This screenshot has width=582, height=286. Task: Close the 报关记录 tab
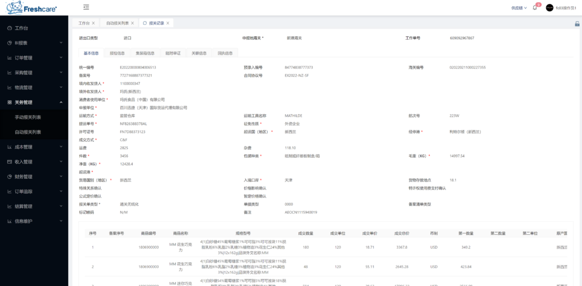[x=168, y=23]
